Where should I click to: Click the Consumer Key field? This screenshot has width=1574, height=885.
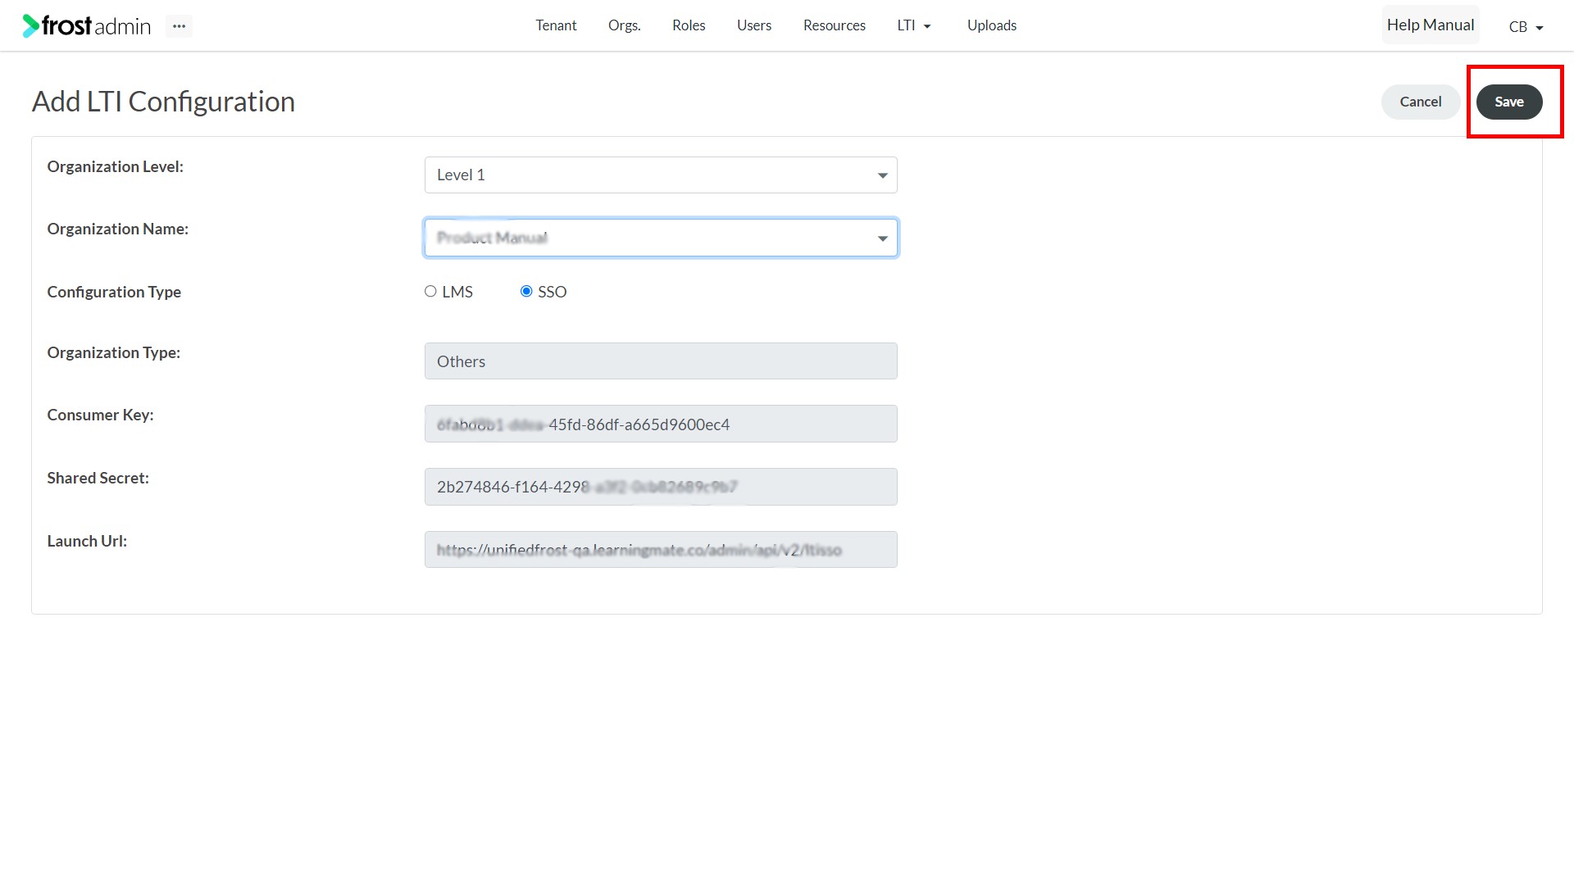[661, 424]
